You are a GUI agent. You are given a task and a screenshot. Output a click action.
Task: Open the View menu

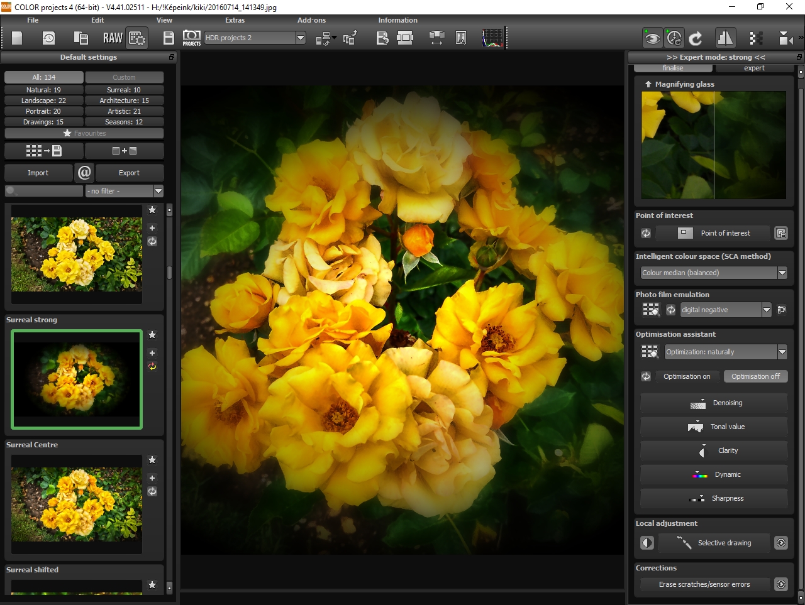(x=164, y=20)
